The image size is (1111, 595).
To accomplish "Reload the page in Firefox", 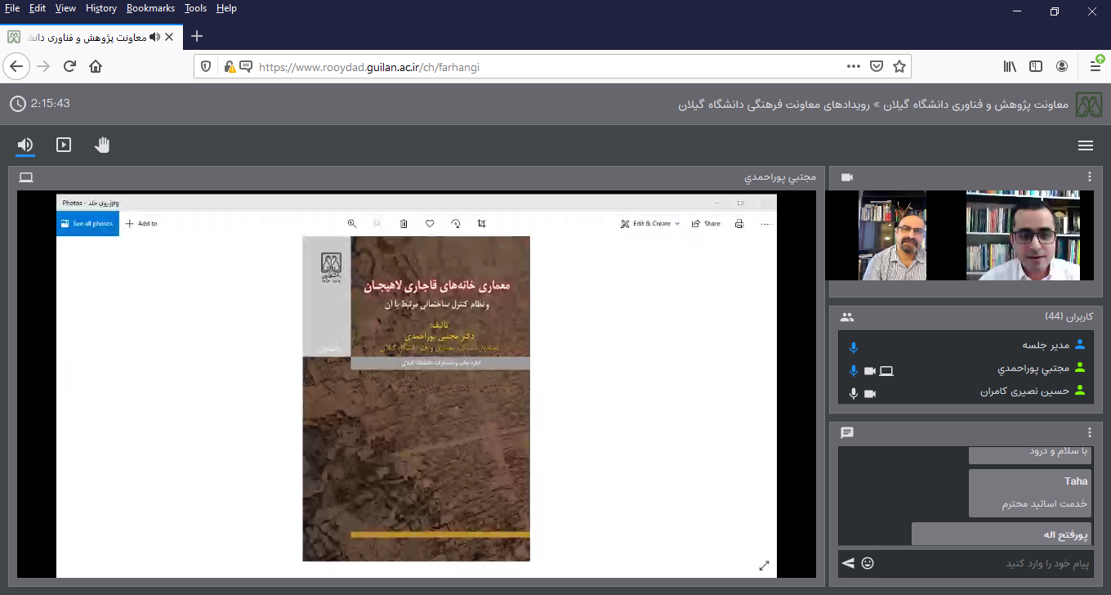I will click(69, 67).
